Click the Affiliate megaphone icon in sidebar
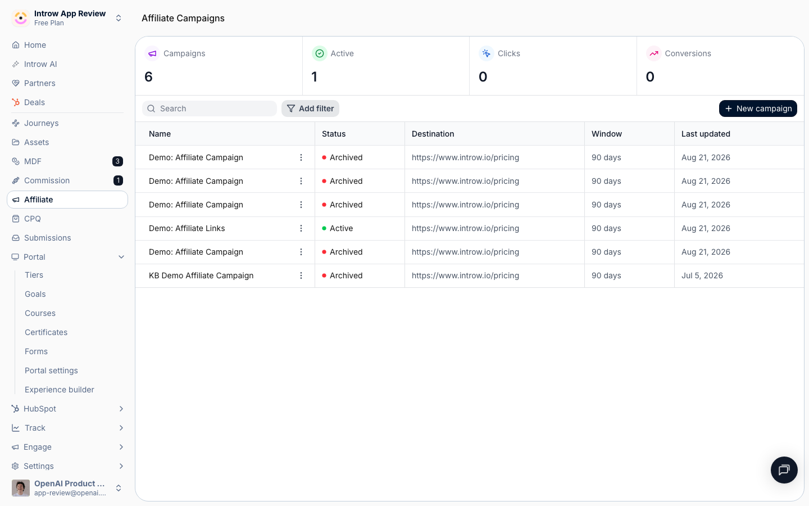The height and width of the screenshot is (506, 809). [16, 200]
